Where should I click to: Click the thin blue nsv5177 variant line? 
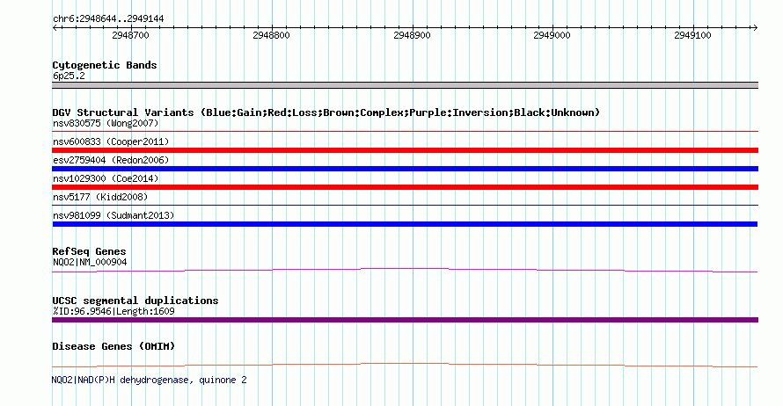[x=405, y=205]
